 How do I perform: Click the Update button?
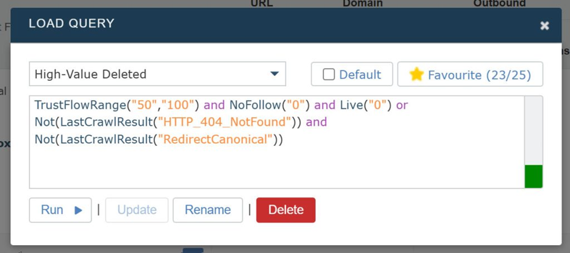coord(137,210)
